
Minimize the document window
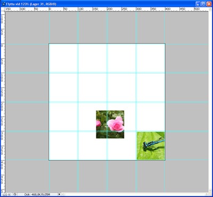pyautogui.click(x=198, y=4)
